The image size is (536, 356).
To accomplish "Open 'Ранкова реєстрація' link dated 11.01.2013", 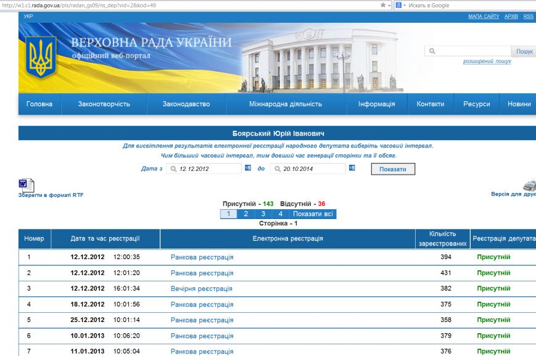I will [x=202, y=351].
